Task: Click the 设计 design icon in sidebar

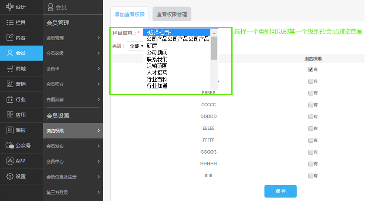Action: (10, 7)
